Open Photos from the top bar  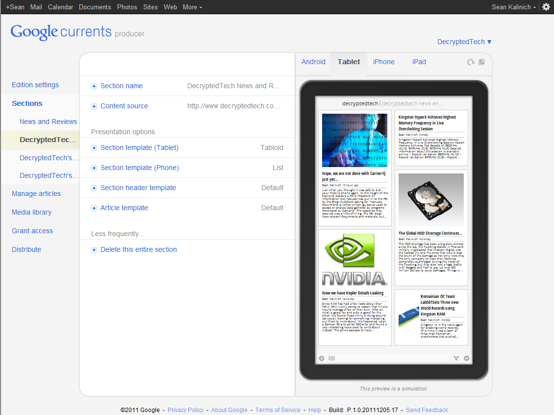127,7
